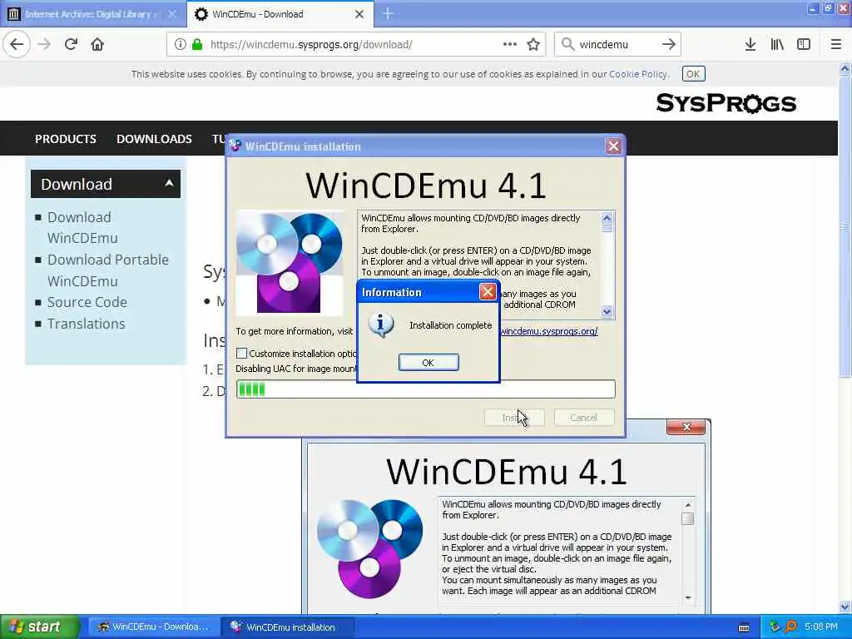852x639 pixels.
Task: Go forward in Firefox
Action: tap(45, 45)
